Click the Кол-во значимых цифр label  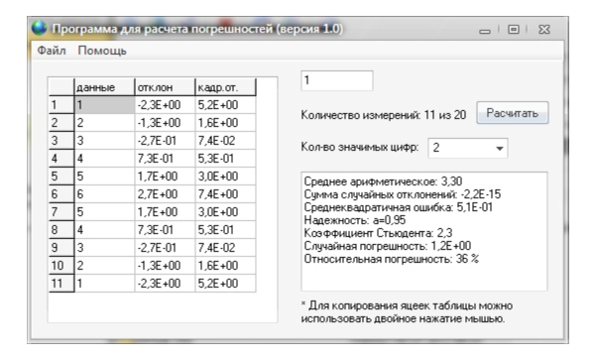tap(360, 147)
